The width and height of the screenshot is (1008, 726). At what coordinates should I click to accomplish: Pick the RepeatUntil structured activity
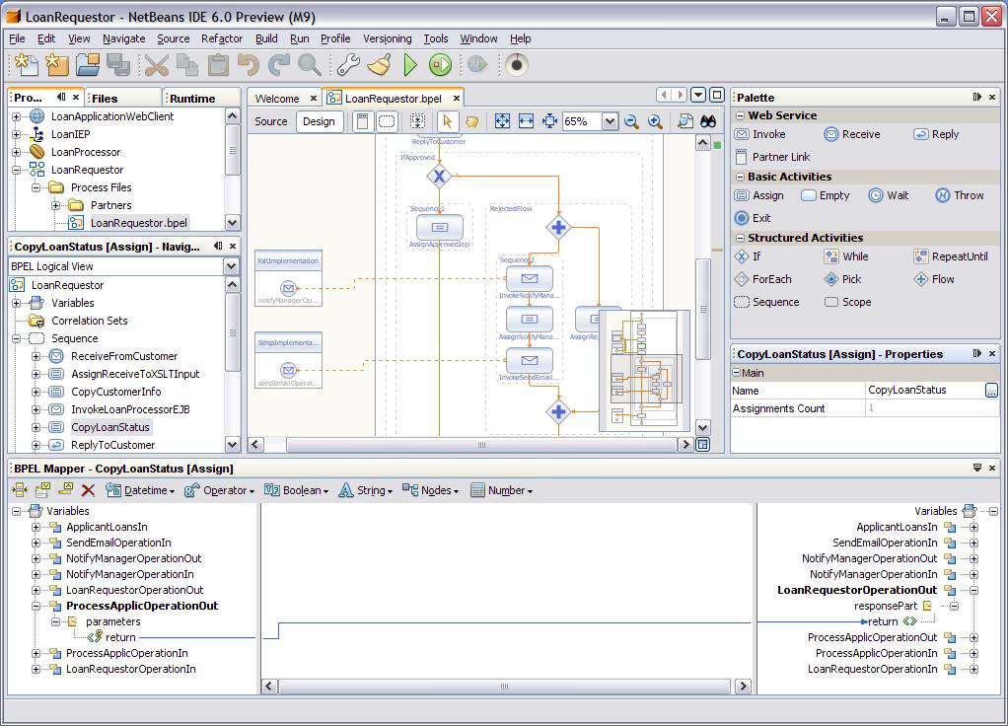coord(951,256)
